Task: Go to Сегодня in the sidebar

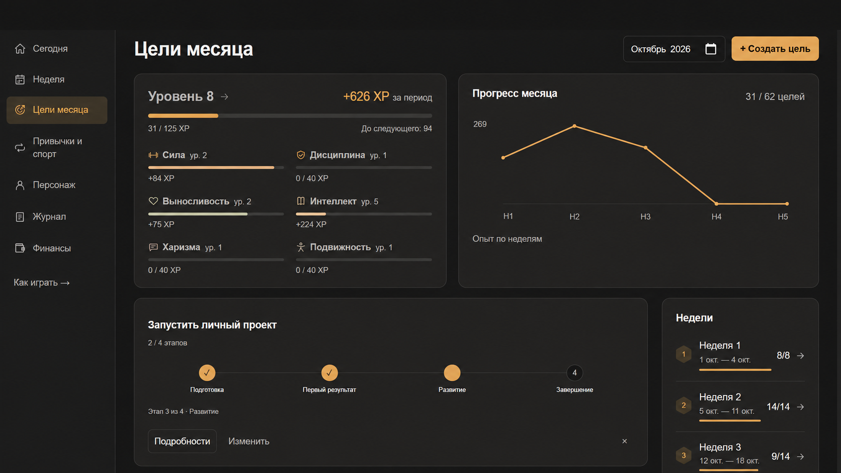Action: [x=57, y=49]
